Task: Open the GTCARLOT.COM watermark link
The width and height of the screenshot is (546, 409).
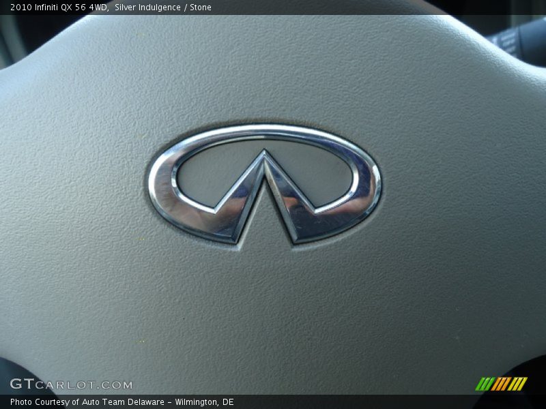Action: point(71,384)
